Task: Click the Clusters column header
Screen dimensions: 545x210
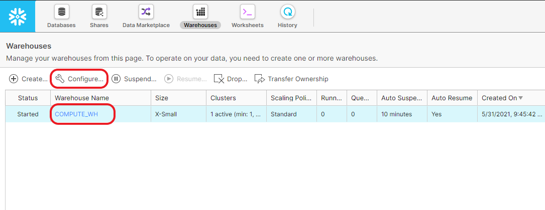Action: click(x=223, y=98)
